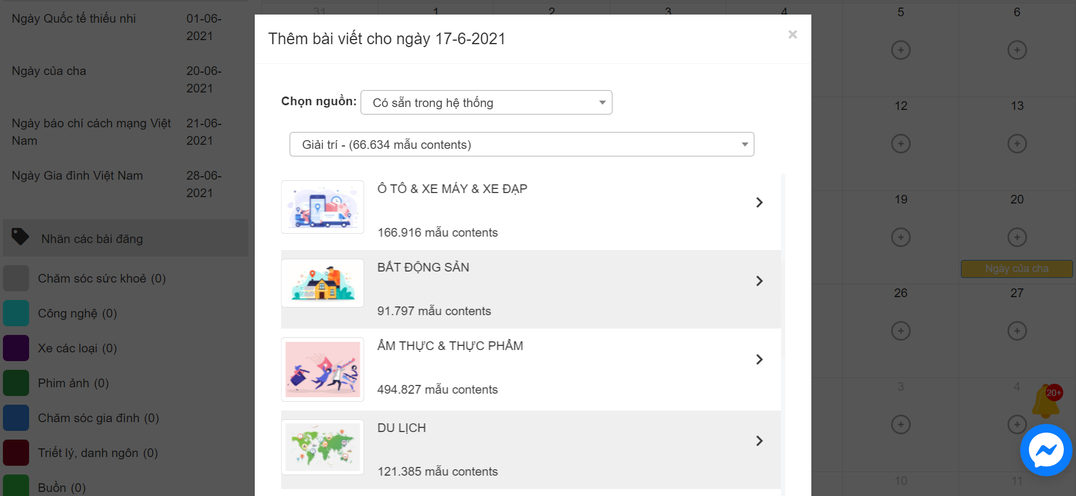
Task: Add a post on greyed day 3 with the plus icon
Action: (900, 424)
